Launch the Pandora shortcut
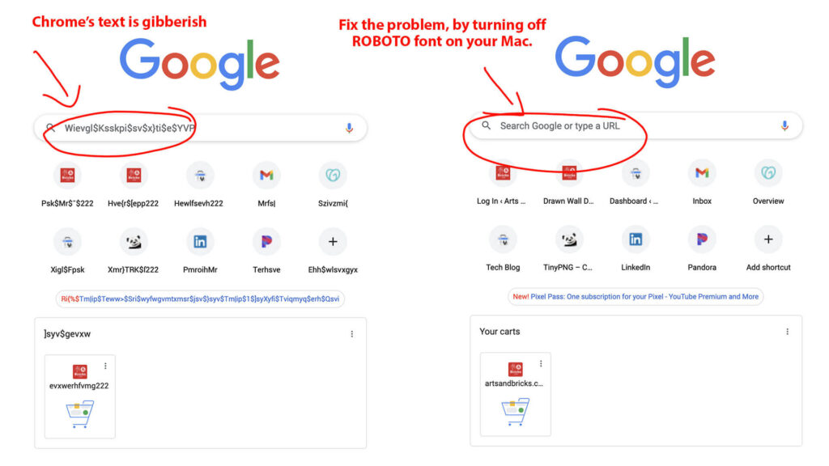 [x=701, y=239]
